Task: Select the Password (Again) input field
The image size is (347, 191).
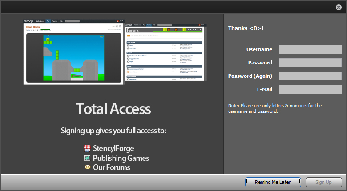Action: click(310, 76)
